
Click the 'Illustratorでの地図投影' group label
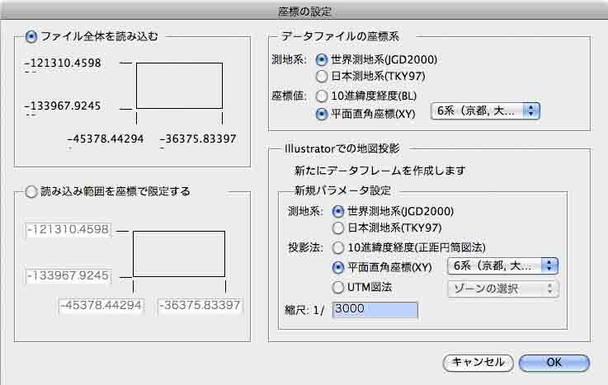(342, 148)
